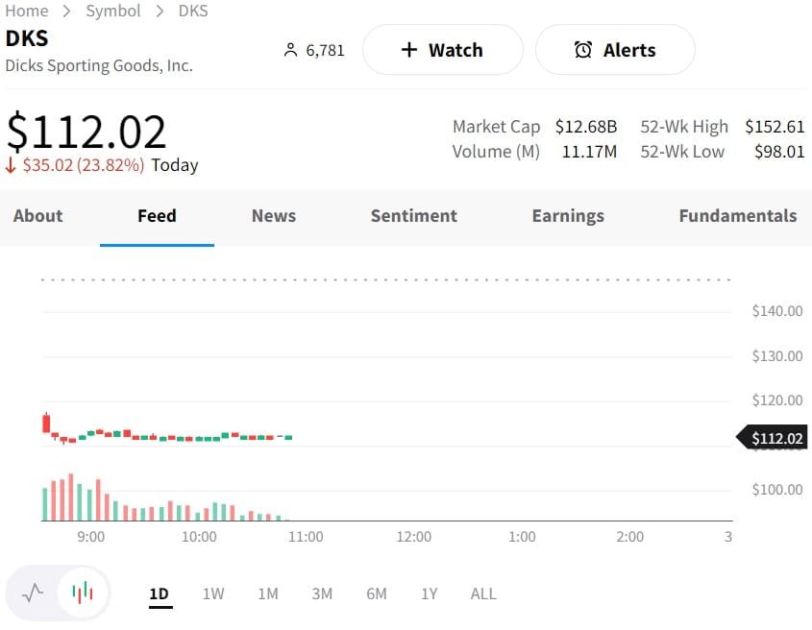812x630 pixels.
Task: Click the $112.02 current price marker
Action: [775, 439]
